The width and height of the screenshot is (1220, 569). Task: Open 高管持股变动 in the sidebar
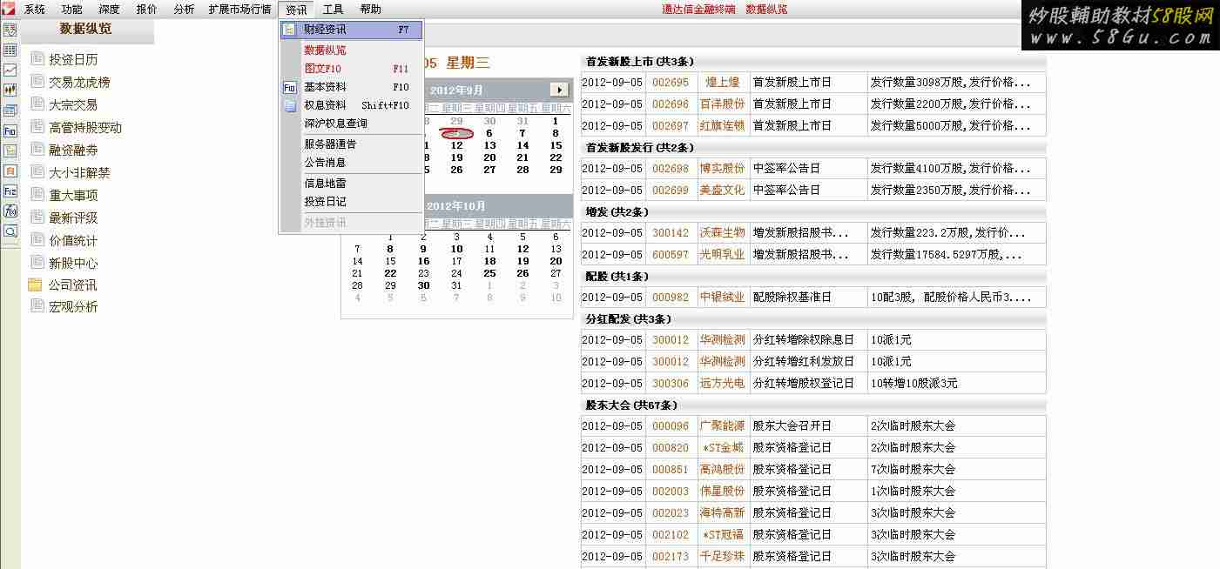(x=85, y=128)
